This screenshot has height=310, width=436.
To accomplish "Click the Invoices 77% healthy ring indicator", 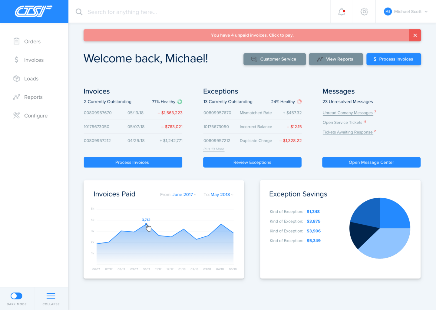I will [x=180, y=102].
